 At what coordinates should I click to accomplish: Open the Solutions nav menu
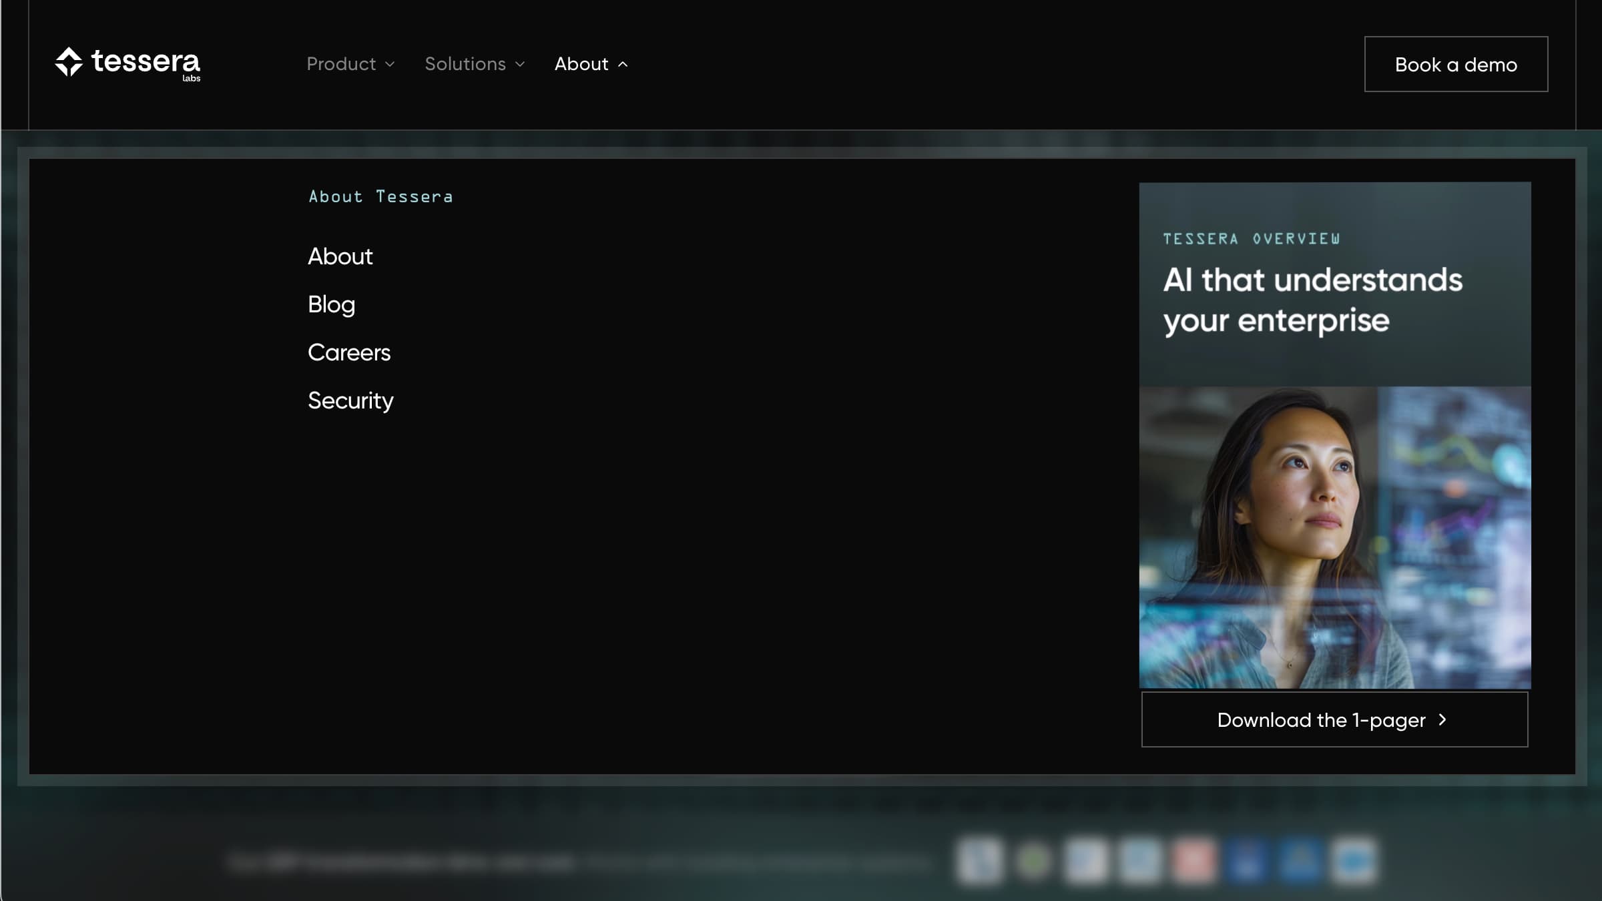(465, 64)
